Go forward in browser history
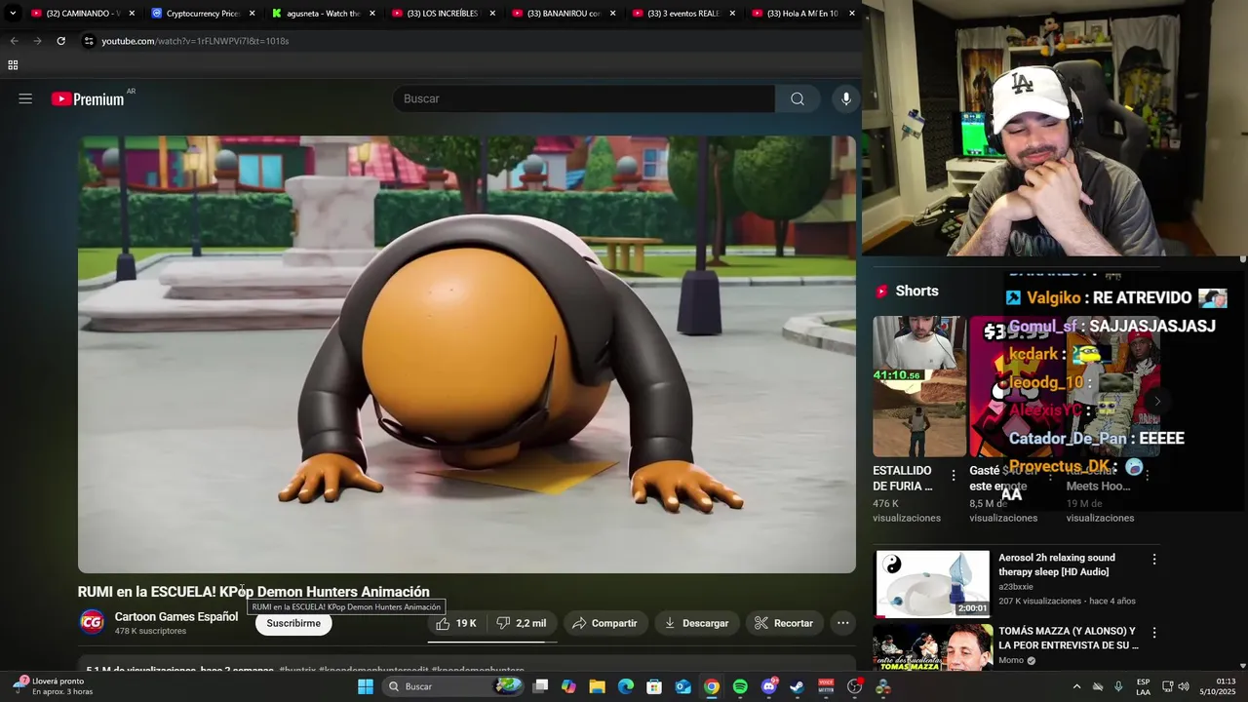The width and height of the screenshot is (1248, 702). (37, 41)
